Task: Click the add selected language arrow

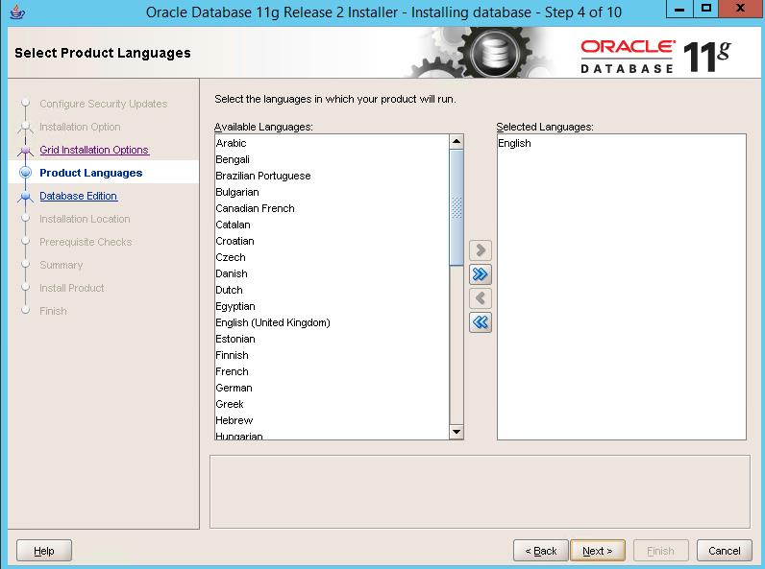Action: (481, 250)
